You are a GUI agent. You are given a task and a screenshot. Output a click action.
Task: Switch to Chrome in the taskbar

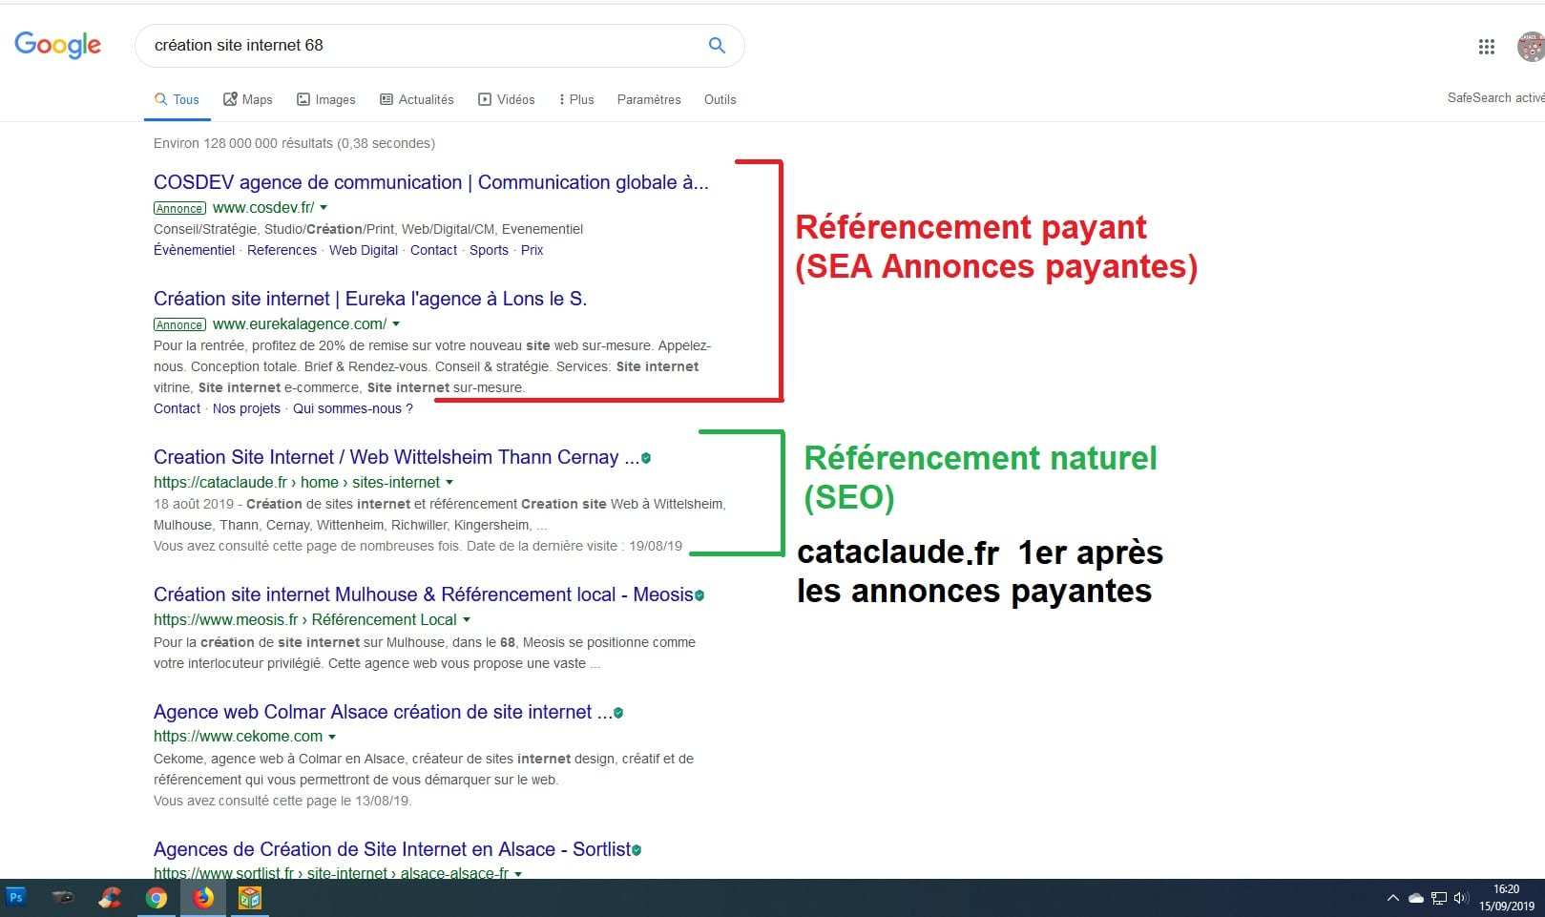157,898
